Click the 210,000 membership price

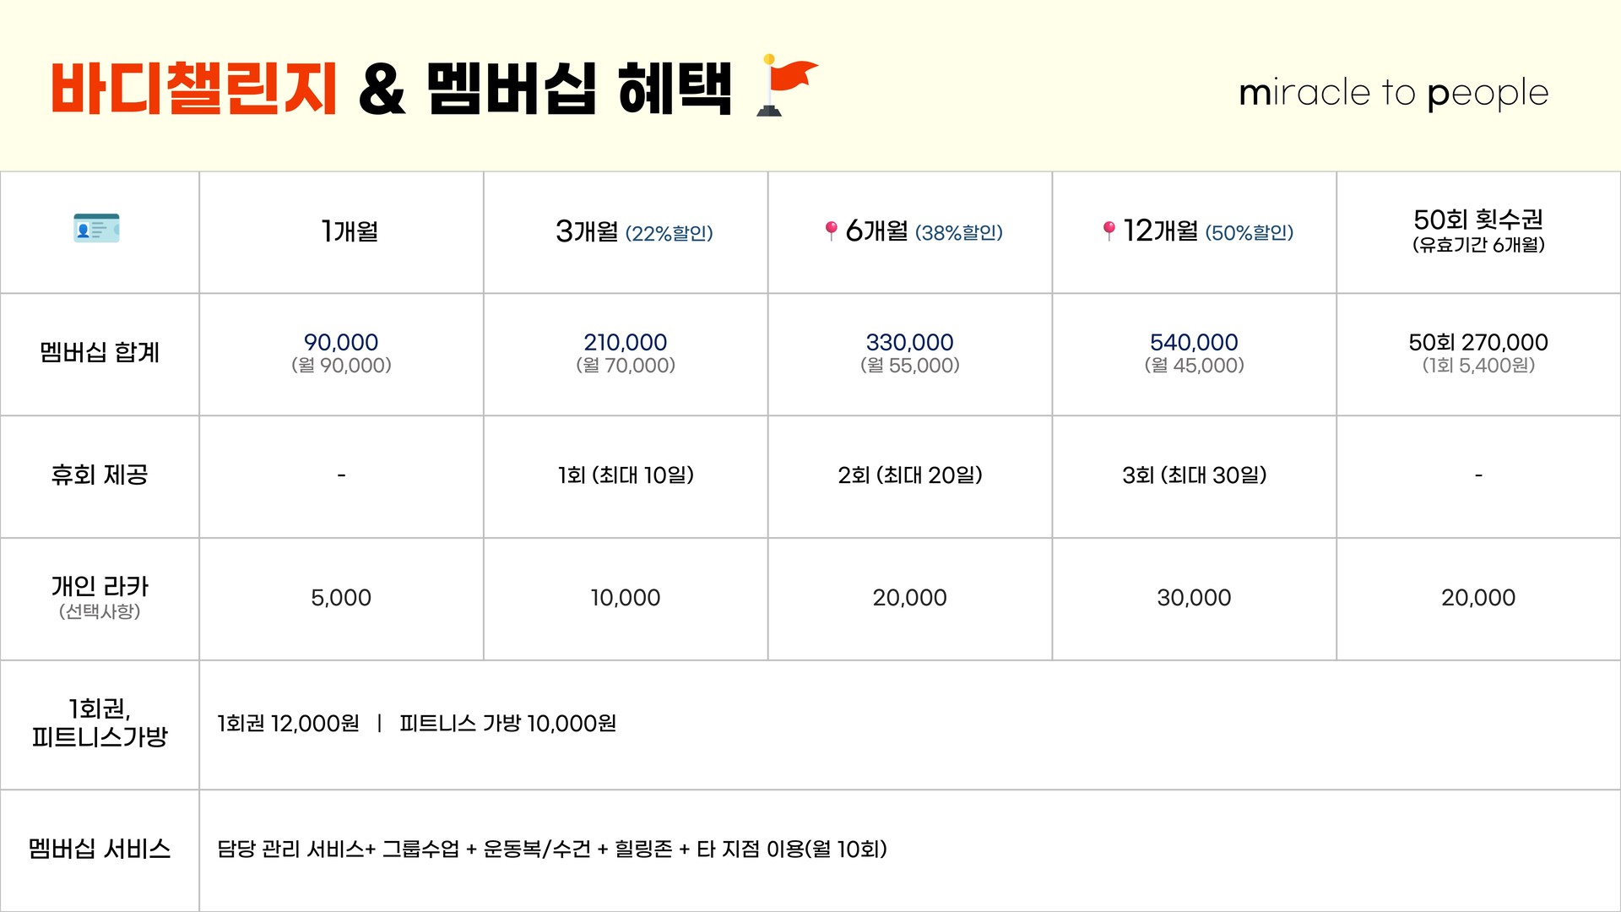coord(625,342)
